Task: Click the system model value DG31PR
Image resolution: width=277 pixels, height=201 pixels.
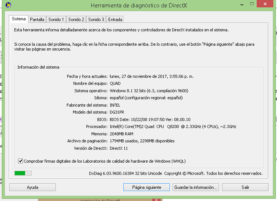Action: [x=117, y=112]
